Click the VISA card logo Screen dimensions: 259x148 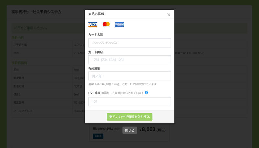point(93,25)
